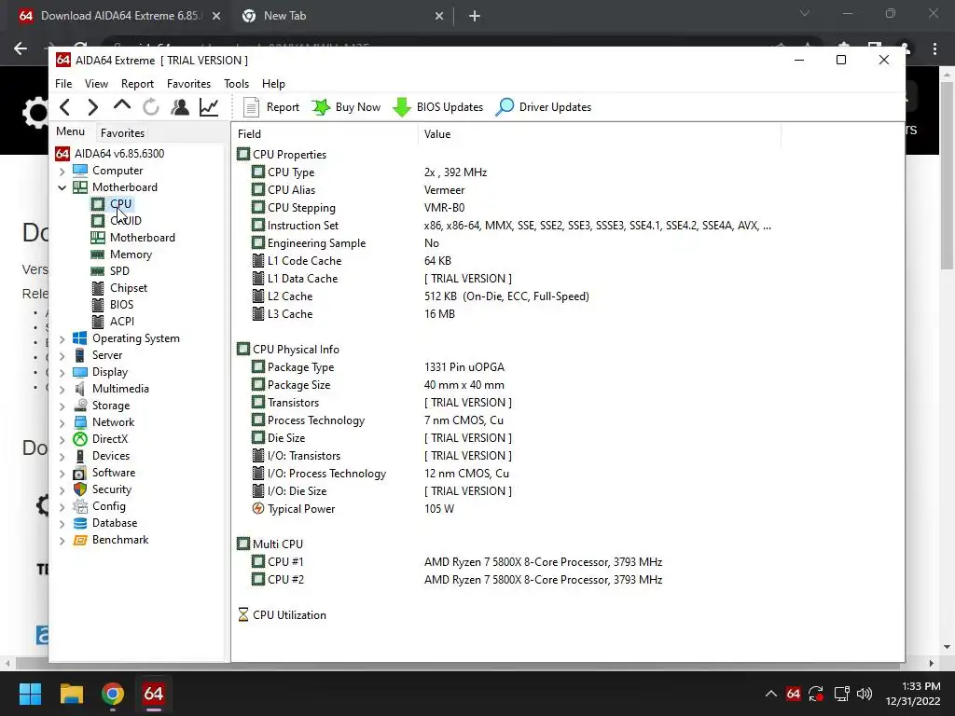Expand the Multimedia tree node

tap(62, 389)
